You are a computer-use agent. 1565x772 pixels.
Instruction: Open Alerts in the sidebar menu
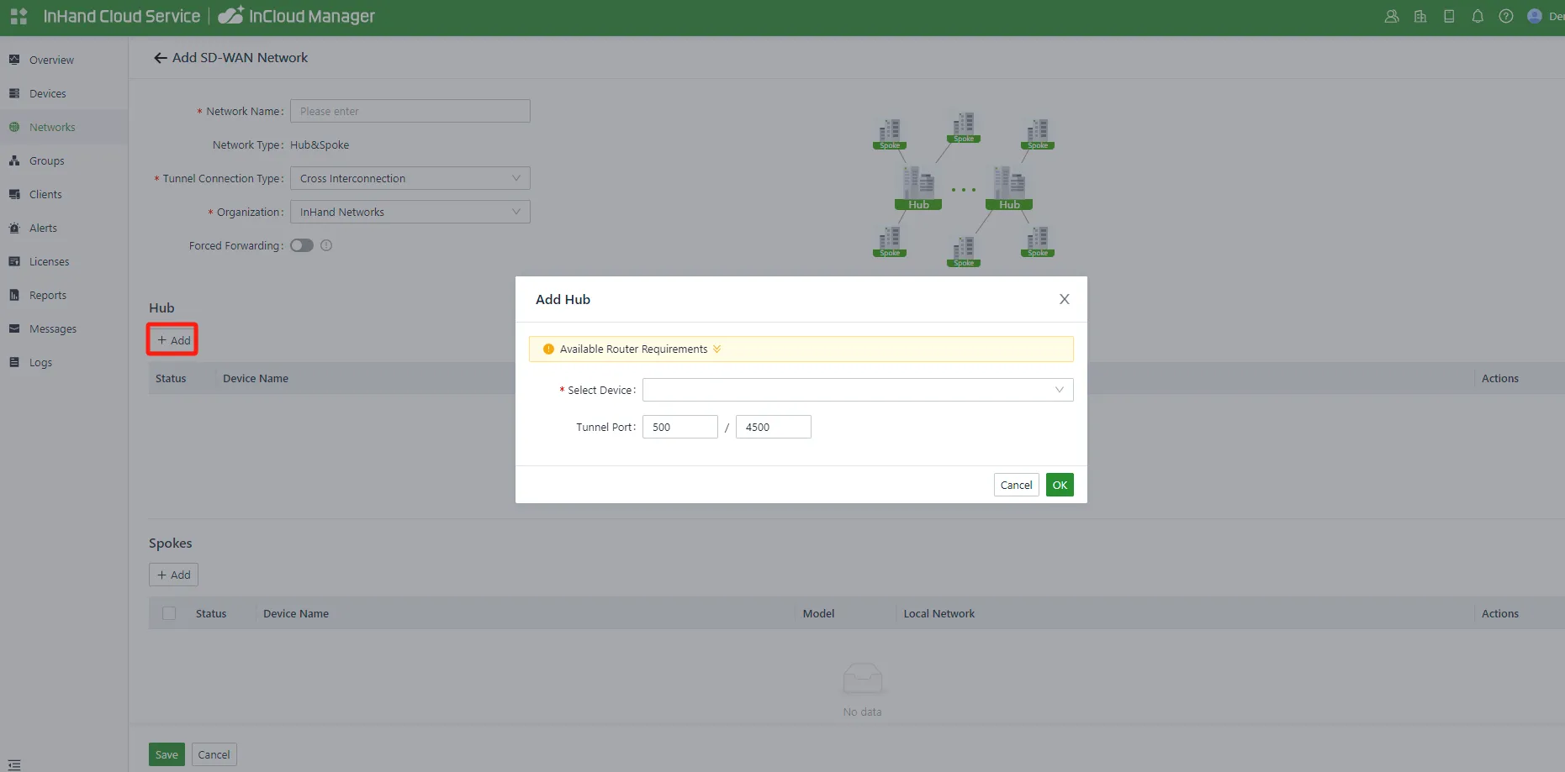[x=43, y=228]
